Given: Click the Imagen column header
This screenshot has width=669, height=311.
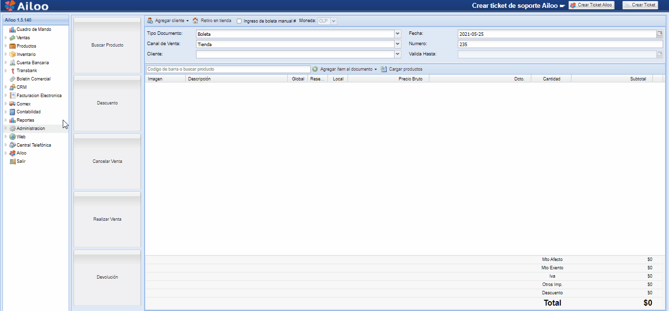Looking at the screenshot, I should [x=165, y=78].
